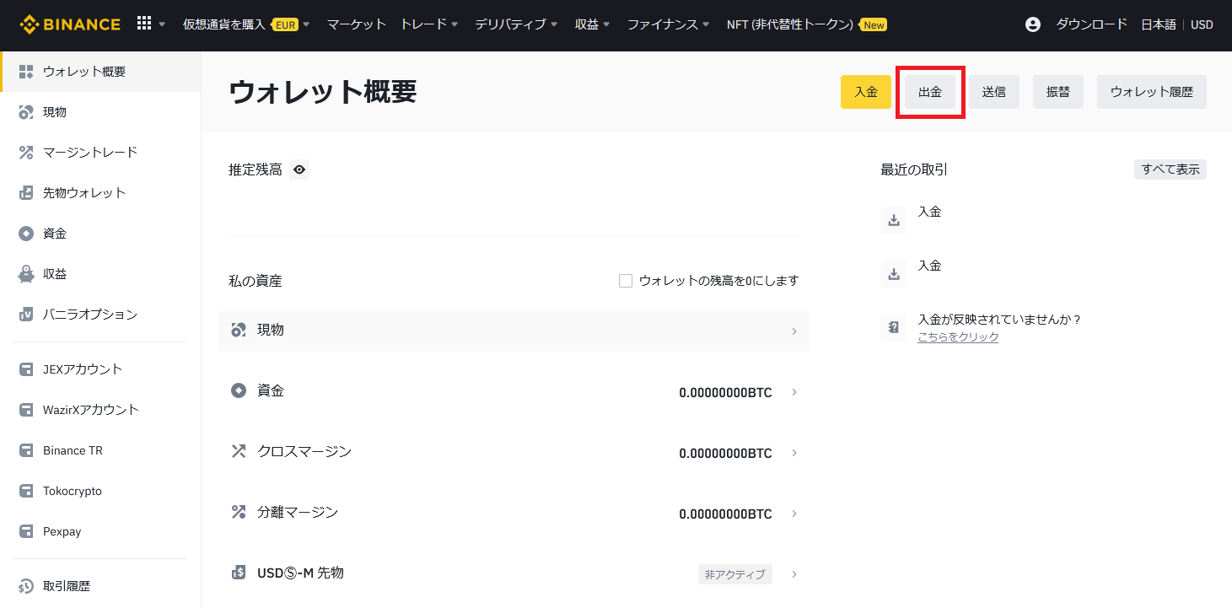Click the ウォレット概要 sidebar icon

pos(26,72)
